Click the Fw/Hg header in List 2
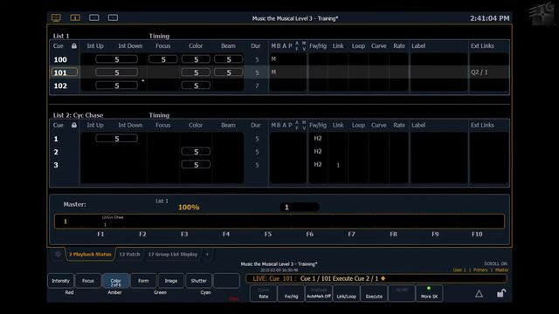This screenshot has width=559, height=314. click(x=318, y=126)
